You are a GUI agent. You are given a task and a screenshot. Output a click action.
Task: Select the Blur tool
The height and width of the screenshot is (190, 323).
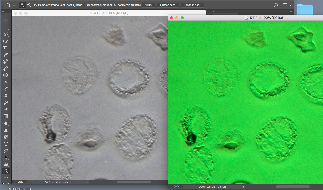tap(6, 123)
